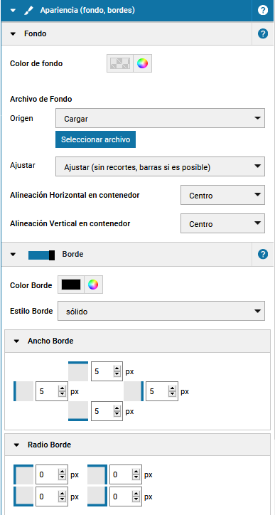
Task: Collapse the Ancho Borde section
Action: 17,341
